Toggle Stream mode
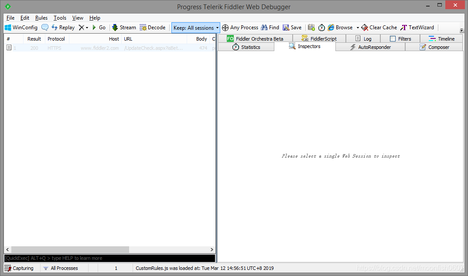The width and height of the screenshot is (468, 276). [x=124, y=28]
